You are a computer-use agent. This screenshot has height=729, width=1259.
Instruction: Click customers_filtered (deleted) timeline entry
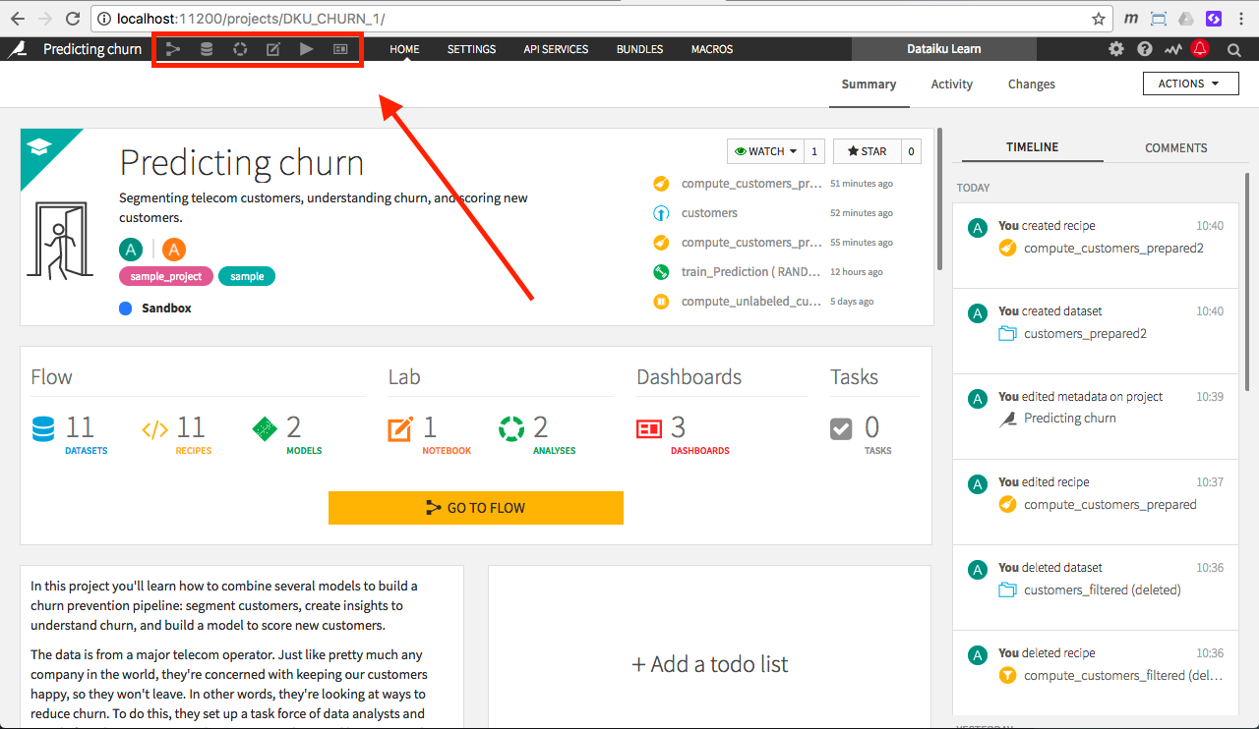point(1102,590)
